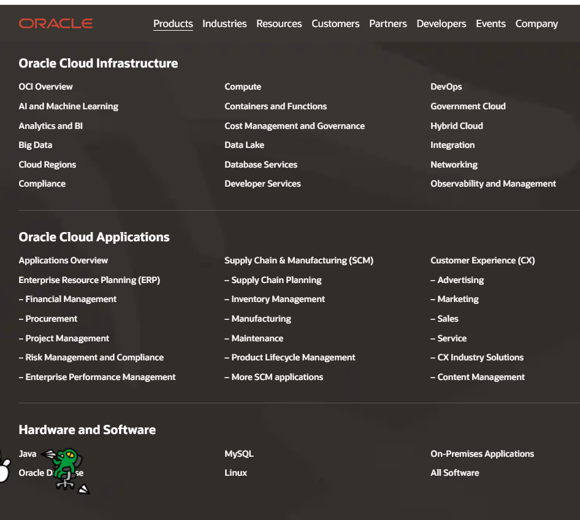The image size is (580, 520).
Task: Select Database Services
Action: pyautogui.click(x=261, y=165)
